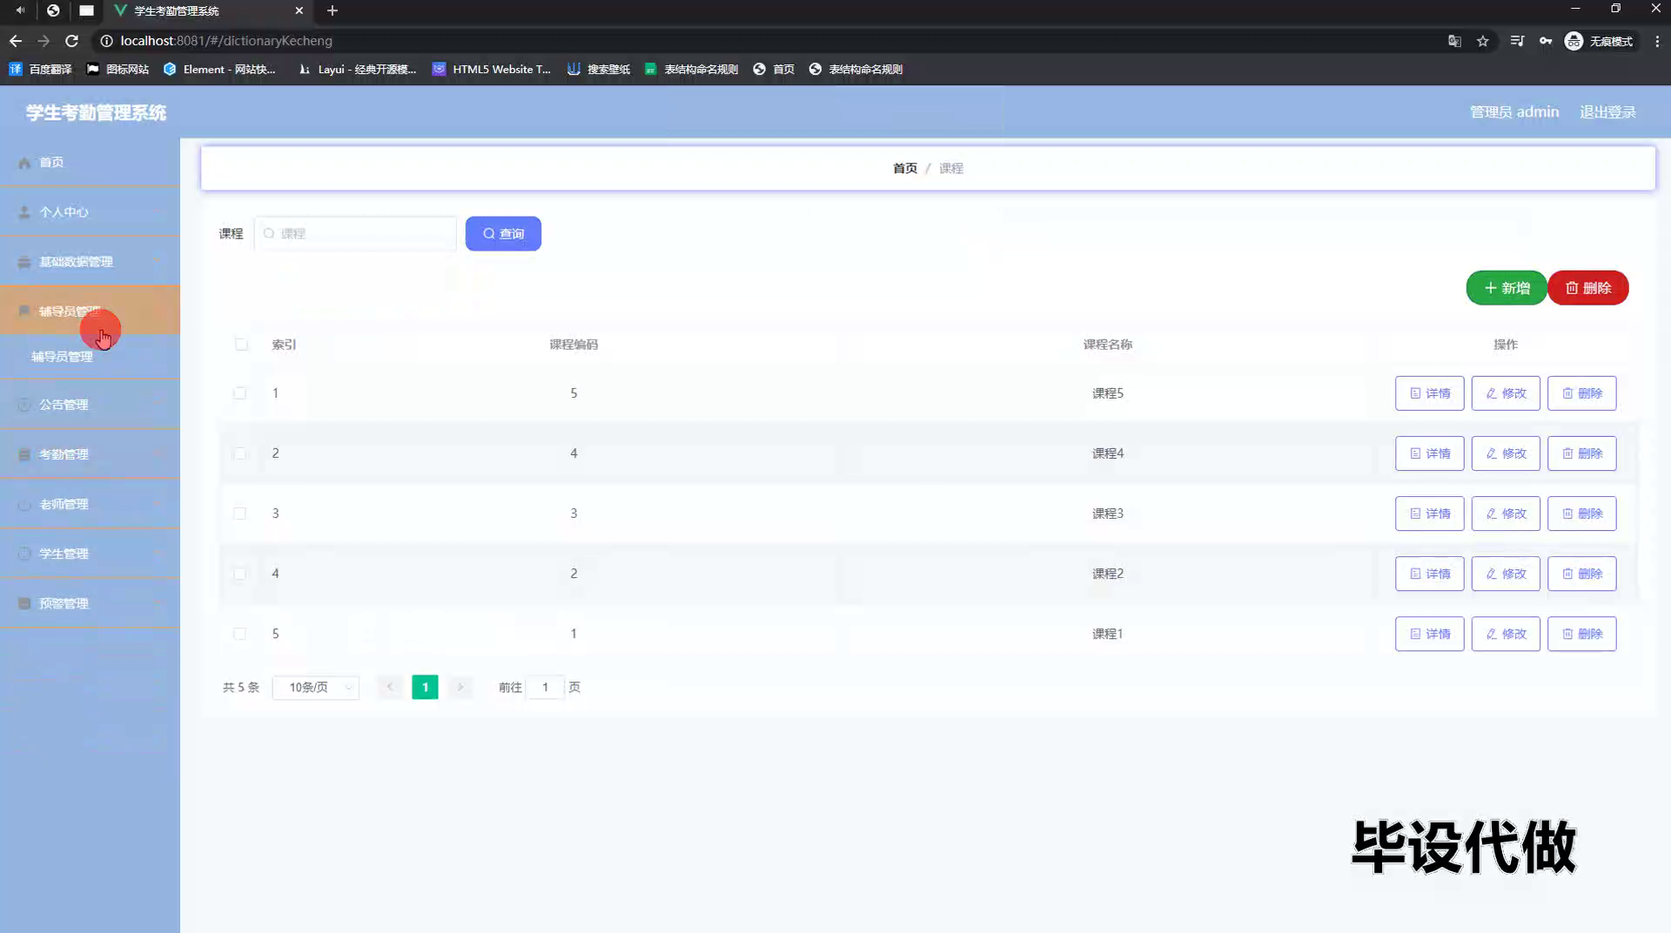The height and width of the screenshot is (933, 1671).
Task: Open the browser translate icon in address bar
Action: tap(1454, 41)
